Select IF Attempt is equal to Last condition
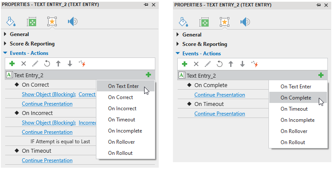 pyautogui.click(x=60, y=142)
